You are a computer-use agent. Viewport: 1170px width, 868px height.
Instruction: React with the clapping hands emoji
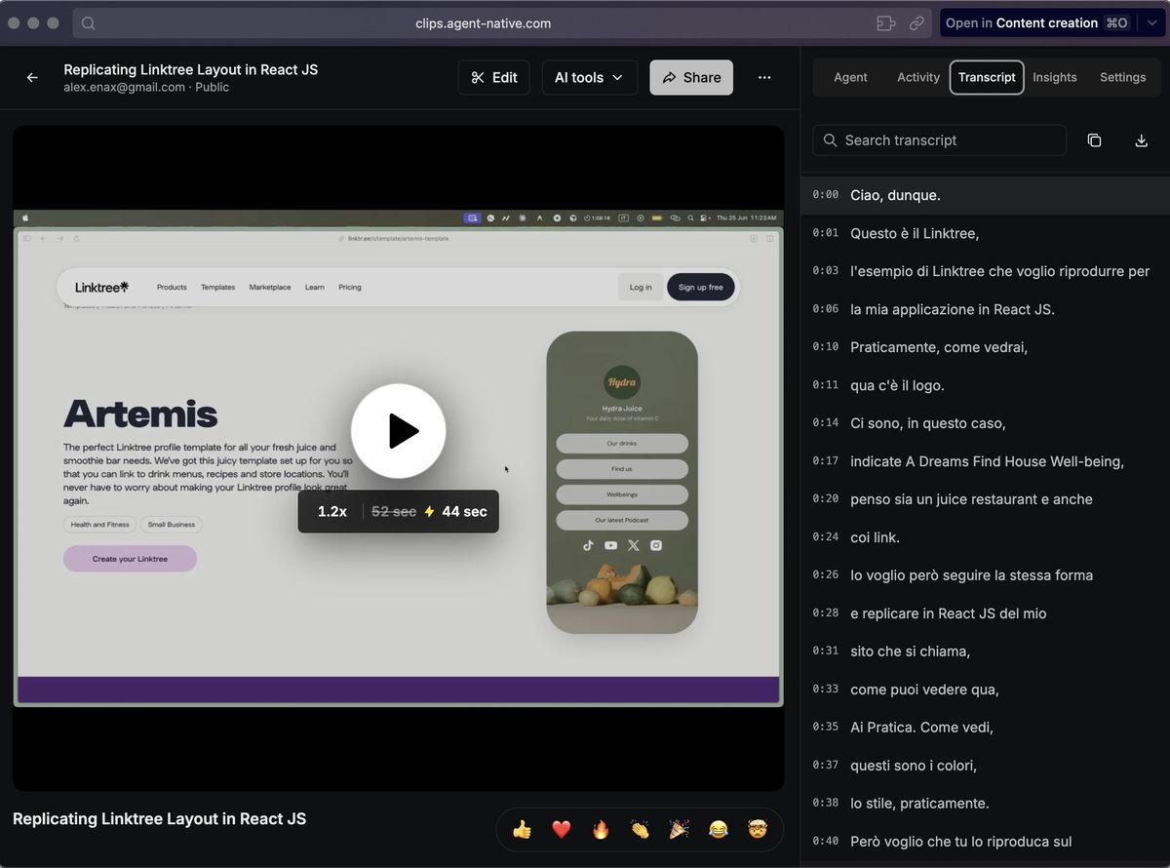point(640,829)
